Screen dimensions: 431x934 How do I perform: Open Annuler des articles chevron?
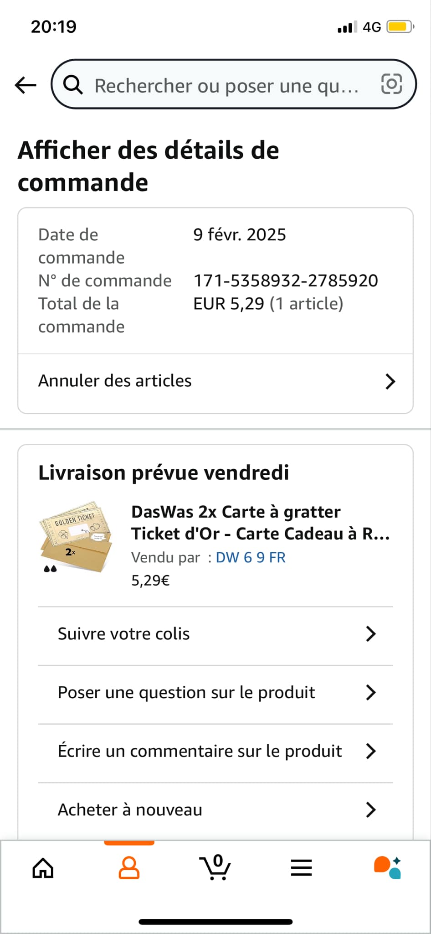(x=390, y=381)
